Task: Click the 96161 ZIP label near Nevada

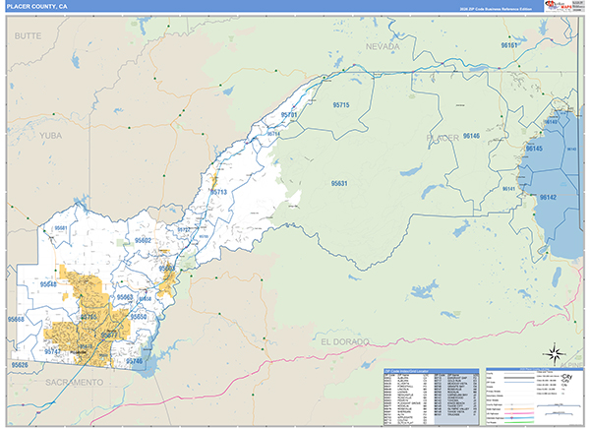Action: [509, 45]
